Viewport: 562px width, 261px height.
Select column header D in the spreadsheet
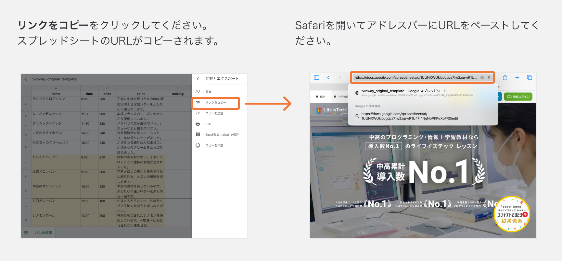(140, 88)
